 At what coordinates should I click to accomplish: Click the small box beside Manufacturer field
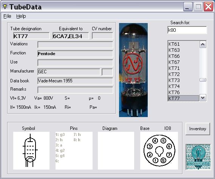coord(107,72)
